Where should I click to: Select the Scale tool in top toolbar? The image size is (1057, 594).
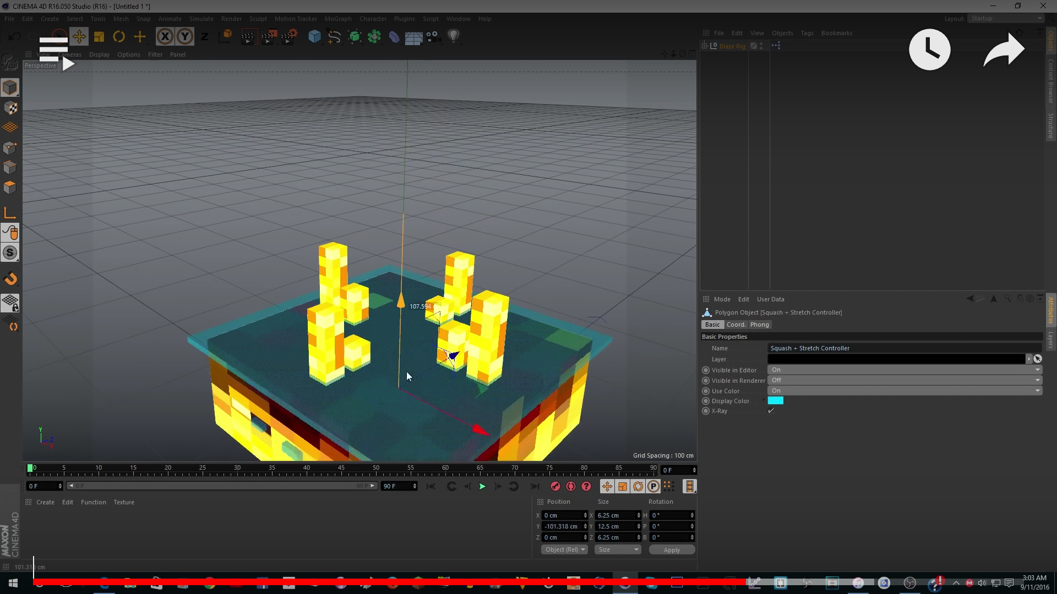point(99,37)
